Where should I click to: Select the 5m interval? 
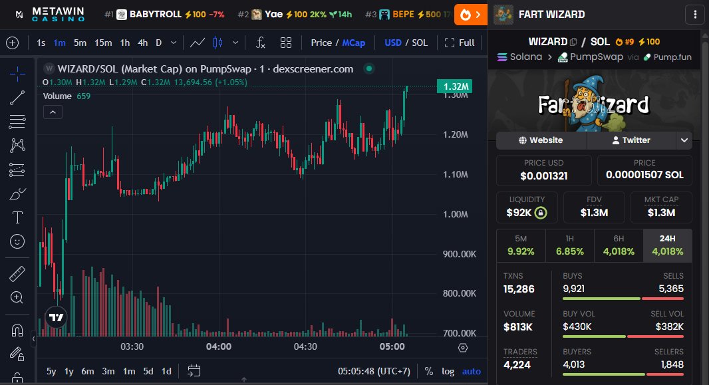point(80,43)
